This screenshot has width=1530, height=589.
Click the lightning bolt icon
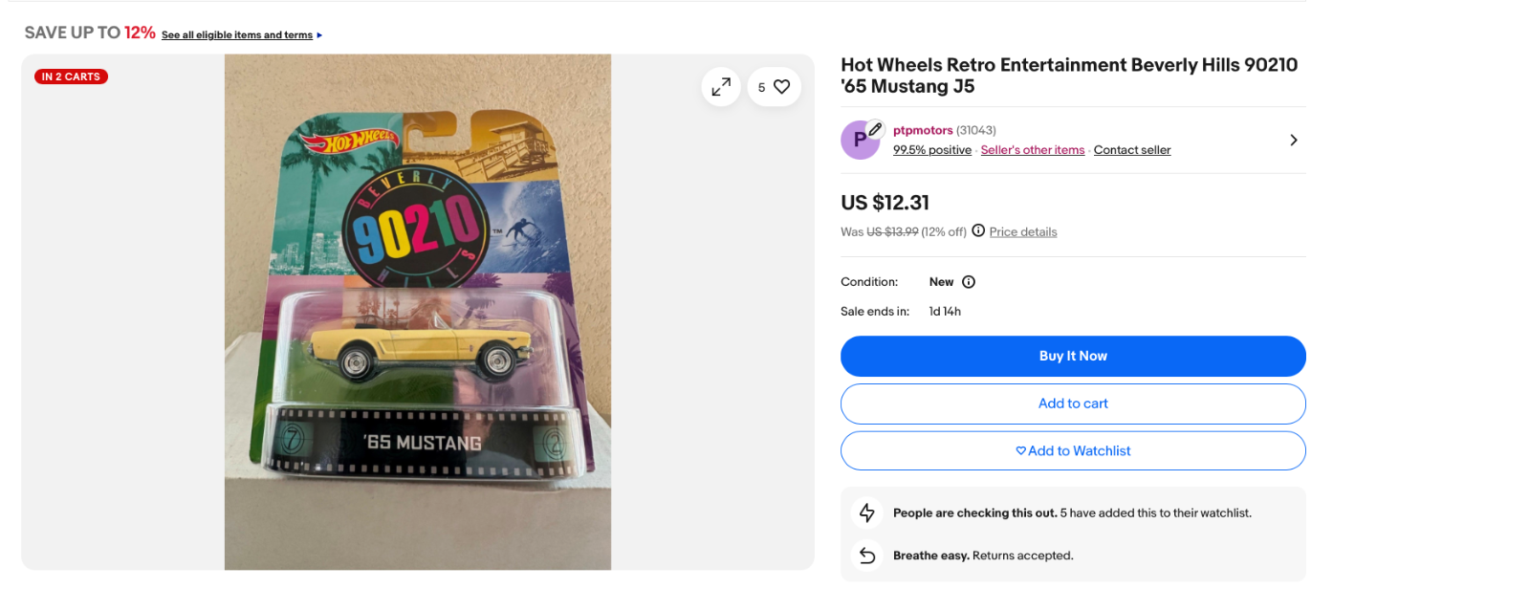(867, 513)
